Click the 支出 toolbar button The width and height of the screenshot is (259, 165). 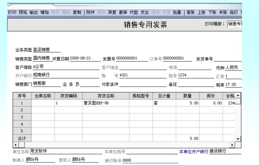145,12
